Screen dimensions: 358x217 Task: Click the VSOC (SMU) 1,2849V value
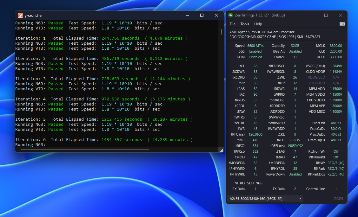336,66
